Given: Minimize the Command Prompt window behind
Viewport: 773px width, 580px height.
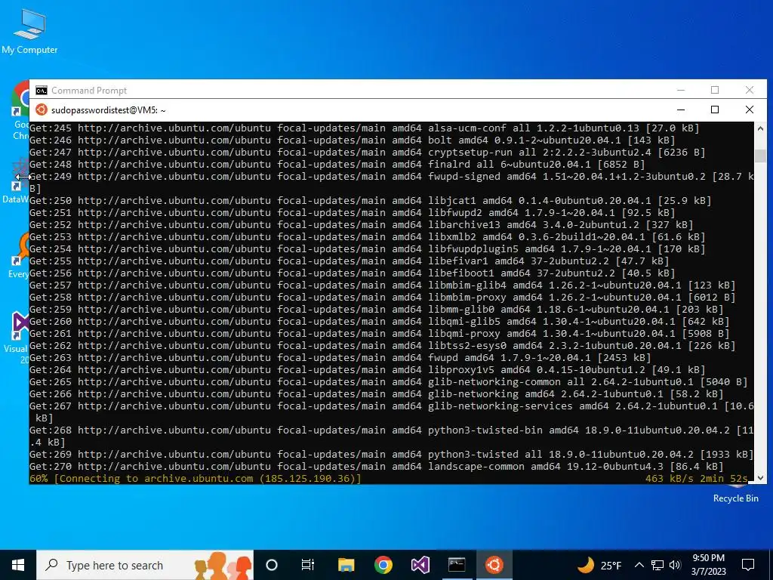Looking at the screenshot, I should click(x=681, y=91).
